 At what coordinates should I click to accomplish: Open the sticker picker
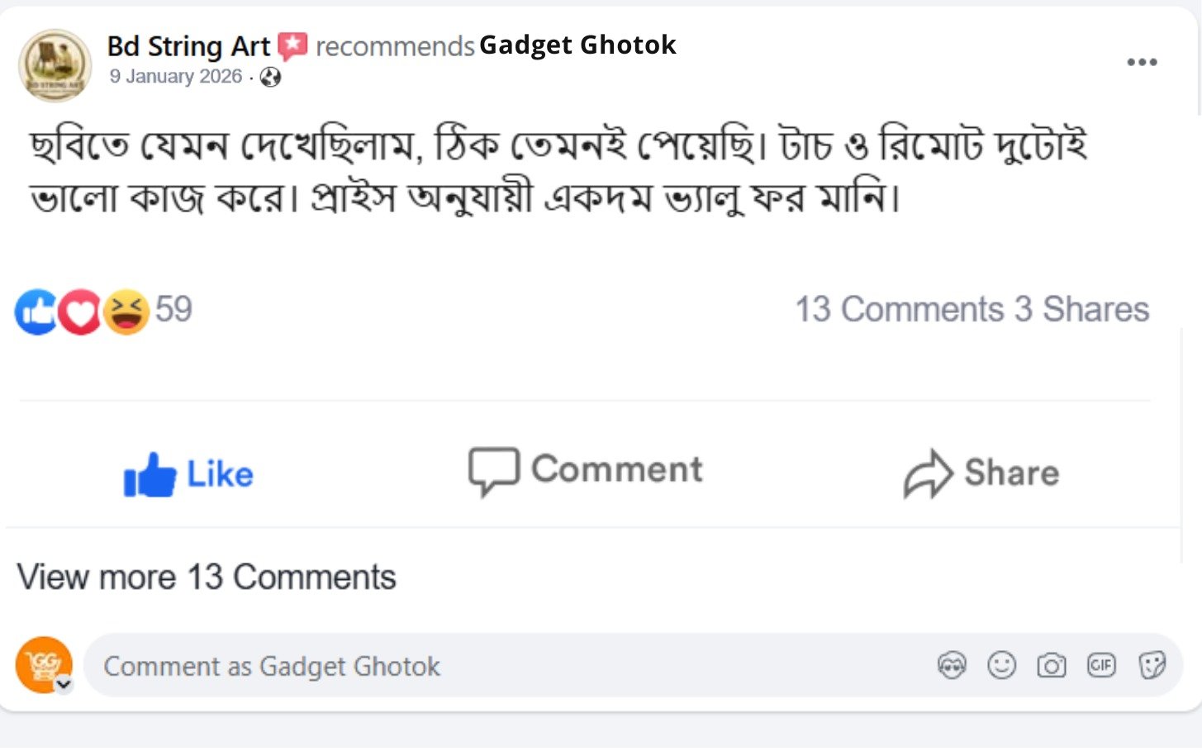[x=1152, y=665]
